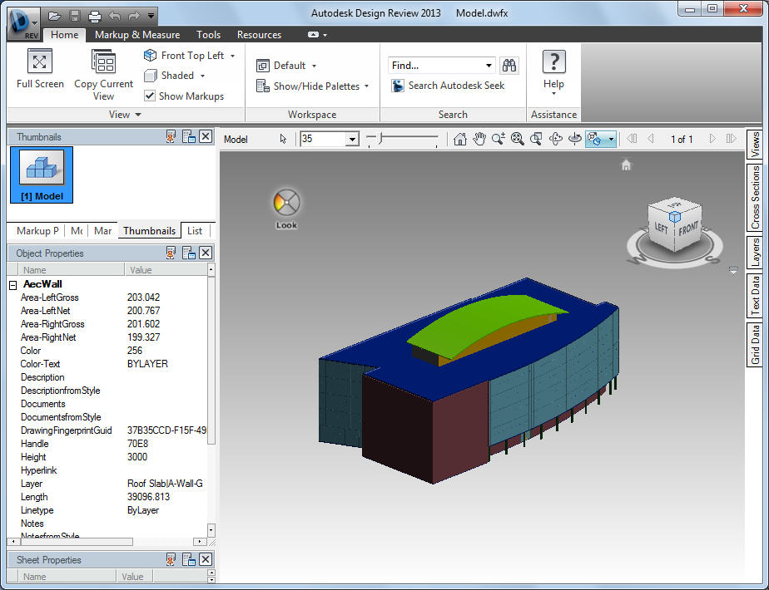Open the Tools ribbon tab
Screen dimensions: 769x590
(208, 35)
